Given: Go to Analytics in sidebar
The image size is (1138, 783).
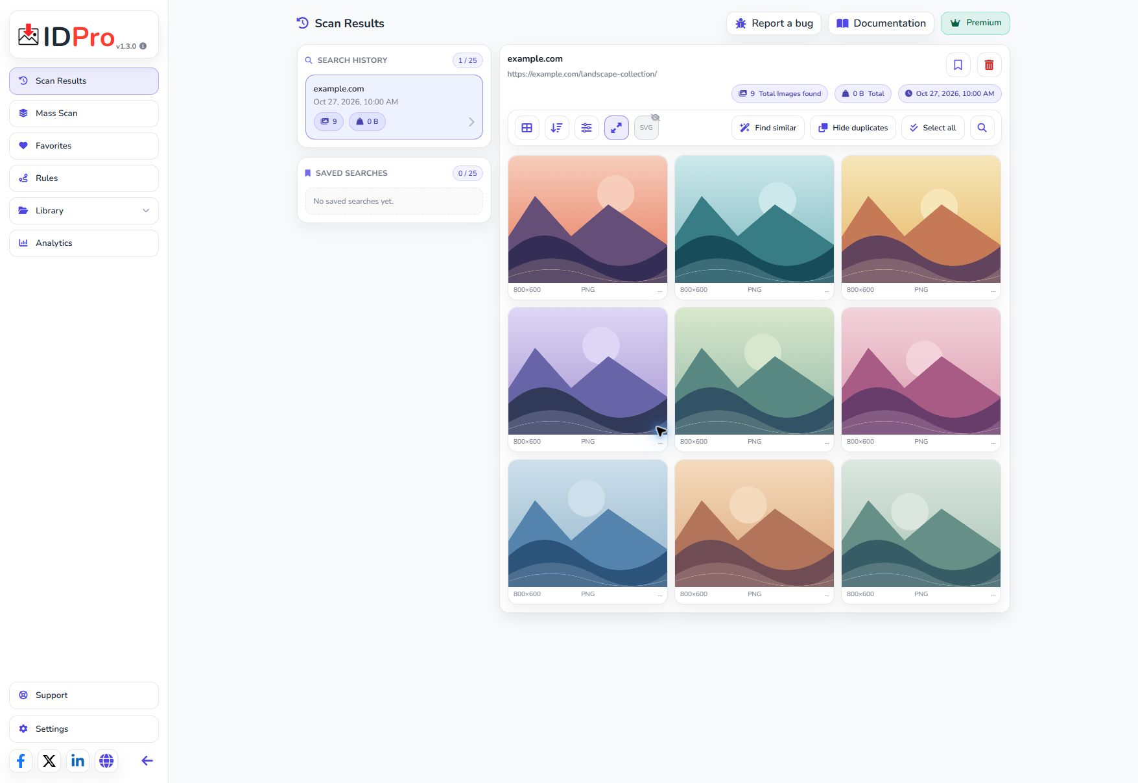Looking at the screenshot, I should [84, 243].
